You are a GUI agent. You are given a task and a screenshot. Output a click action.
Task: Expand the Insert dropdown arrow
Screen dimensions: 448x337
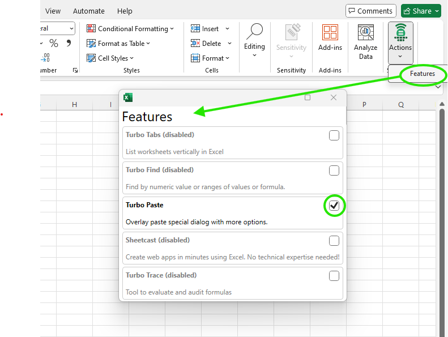pyautogui.click(x=228, y=28)
